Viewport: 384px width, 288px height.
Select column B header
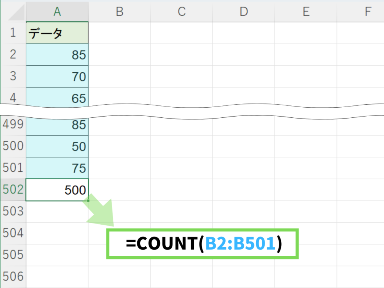(x=119, y=12)
